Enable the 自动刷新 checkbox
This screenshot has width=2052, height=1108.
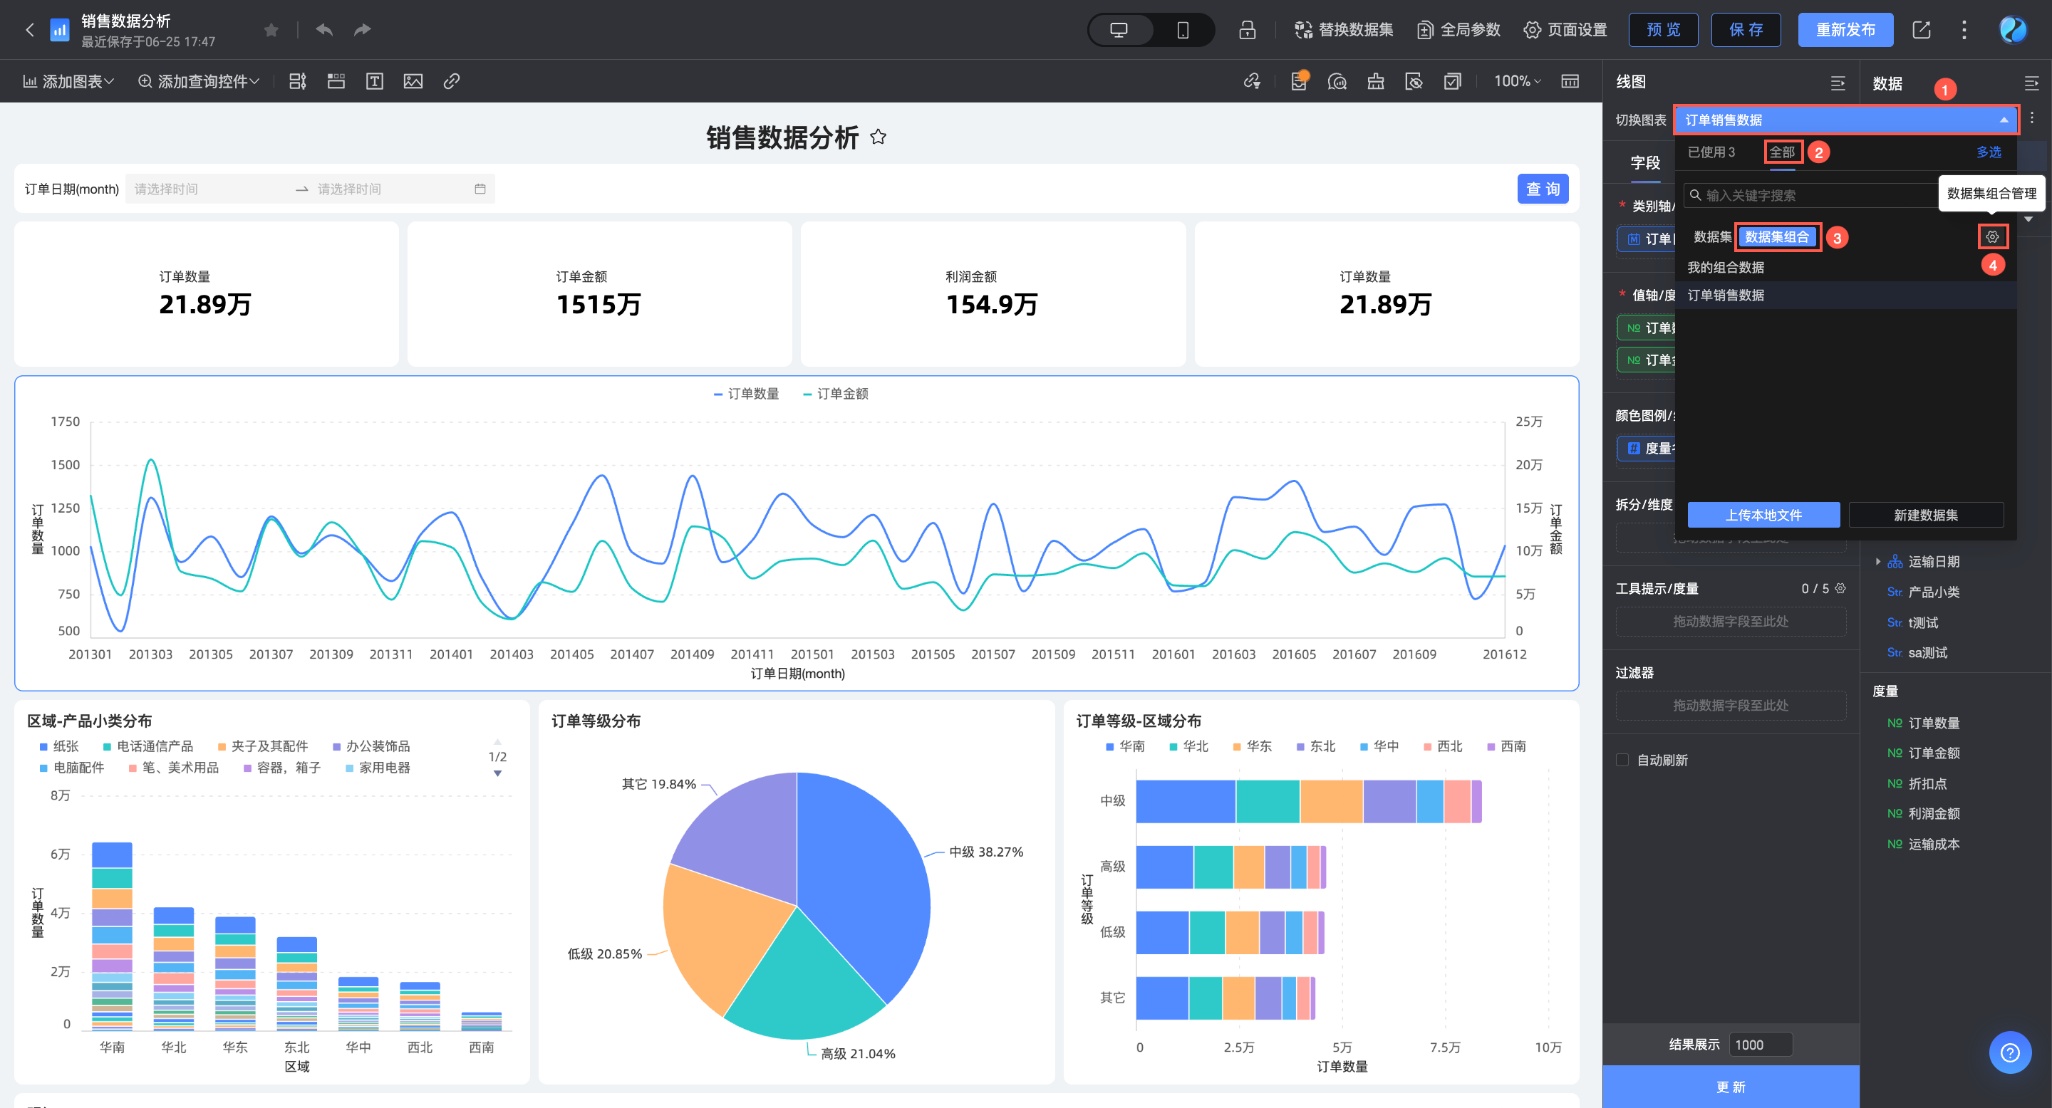[1622, 759]
